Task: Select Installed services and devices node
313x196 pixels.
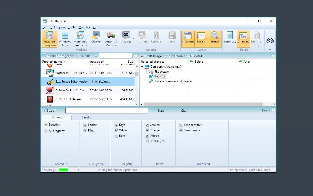Action: pos(173,81)
